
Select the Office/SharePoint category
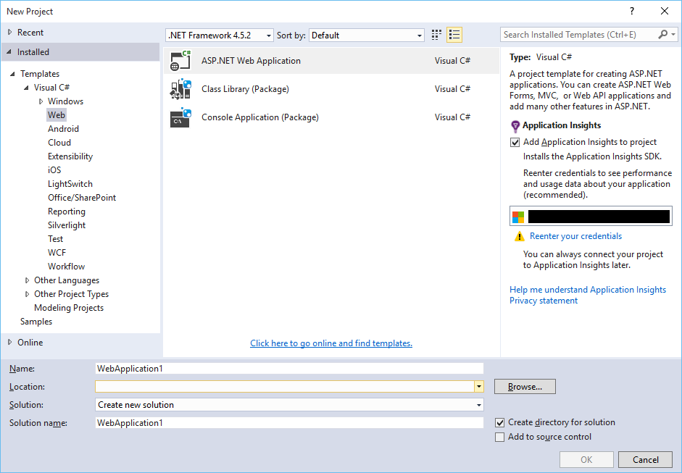pyautogui.click(x=82, y=198)
